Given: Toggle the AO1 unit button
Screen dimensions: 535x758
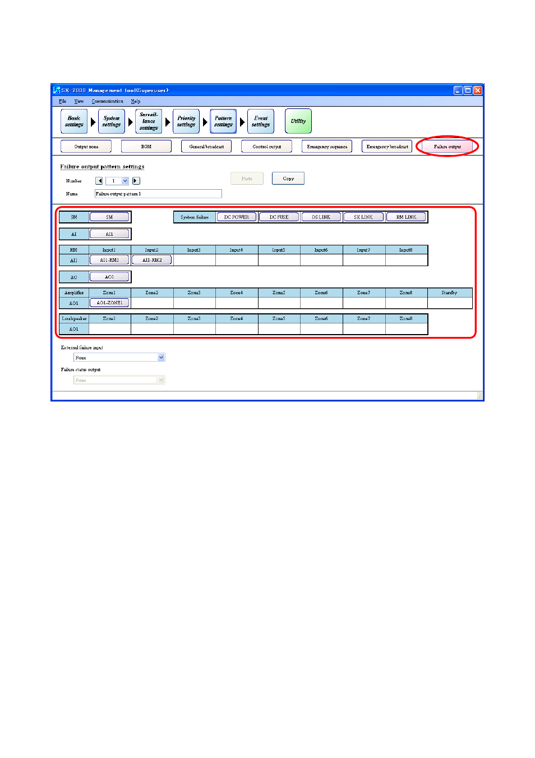Looking at the screenshot, I should pos(109,277).
